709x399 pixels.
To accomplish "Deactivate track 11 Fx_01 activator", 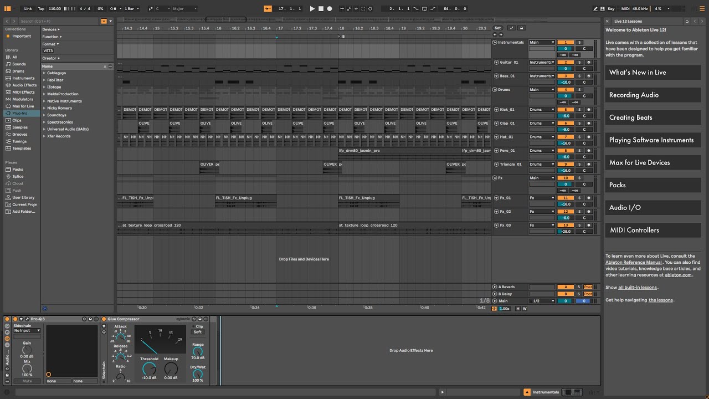I will click(x=566, y=198).
